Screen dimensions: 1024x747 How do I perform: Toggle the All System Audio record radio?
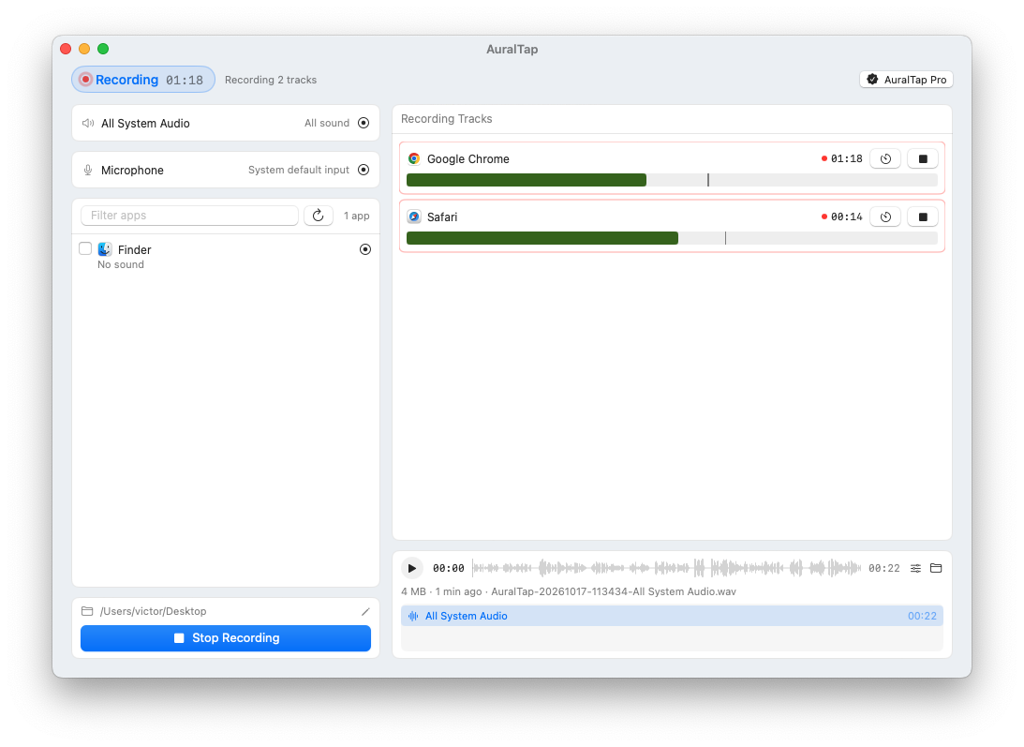(x=364, y=123)
